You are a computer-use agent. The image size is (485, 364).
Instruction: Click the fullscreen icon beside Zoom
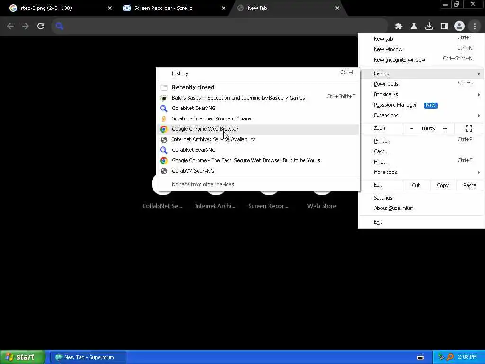468,128
